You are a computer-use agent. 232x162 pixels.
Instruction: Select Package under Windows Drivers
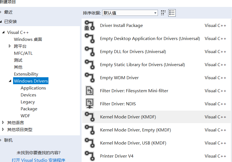[x=29, y=109]
